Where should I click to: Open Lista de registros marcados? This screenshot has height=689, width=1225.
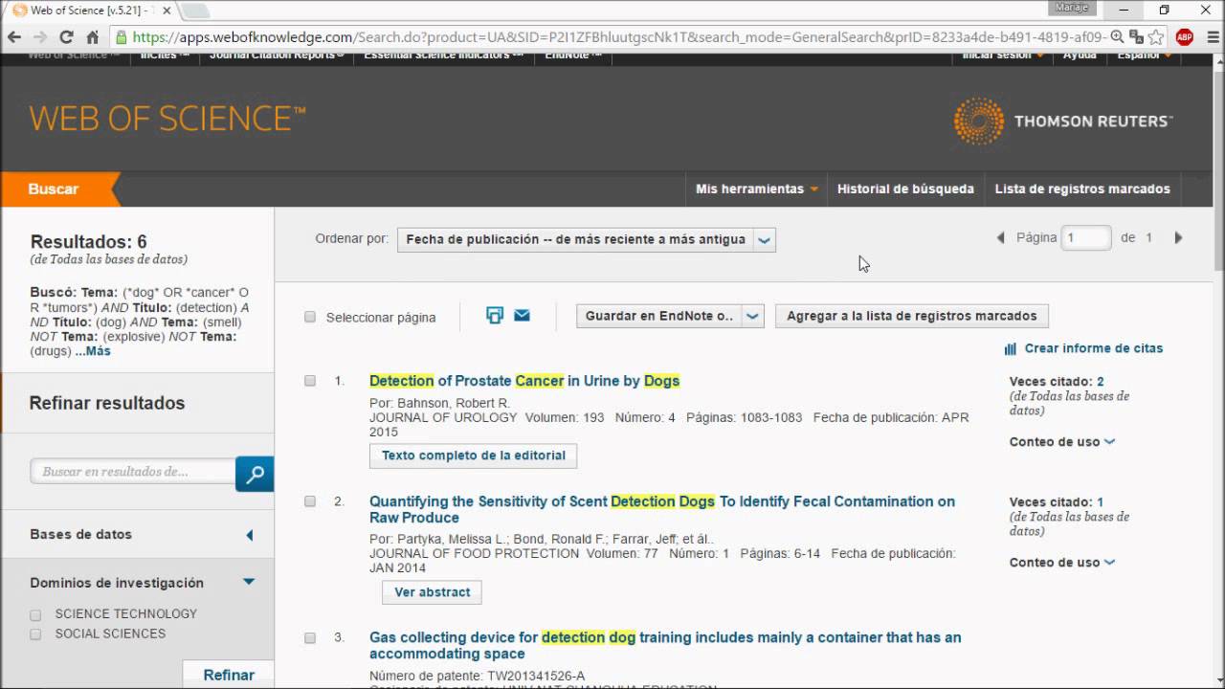pyautogui.click(x=1082, y=189)
